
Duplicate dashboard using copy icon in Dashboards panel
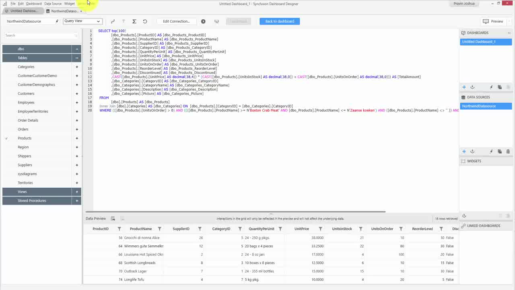click(x=500, y=87)
